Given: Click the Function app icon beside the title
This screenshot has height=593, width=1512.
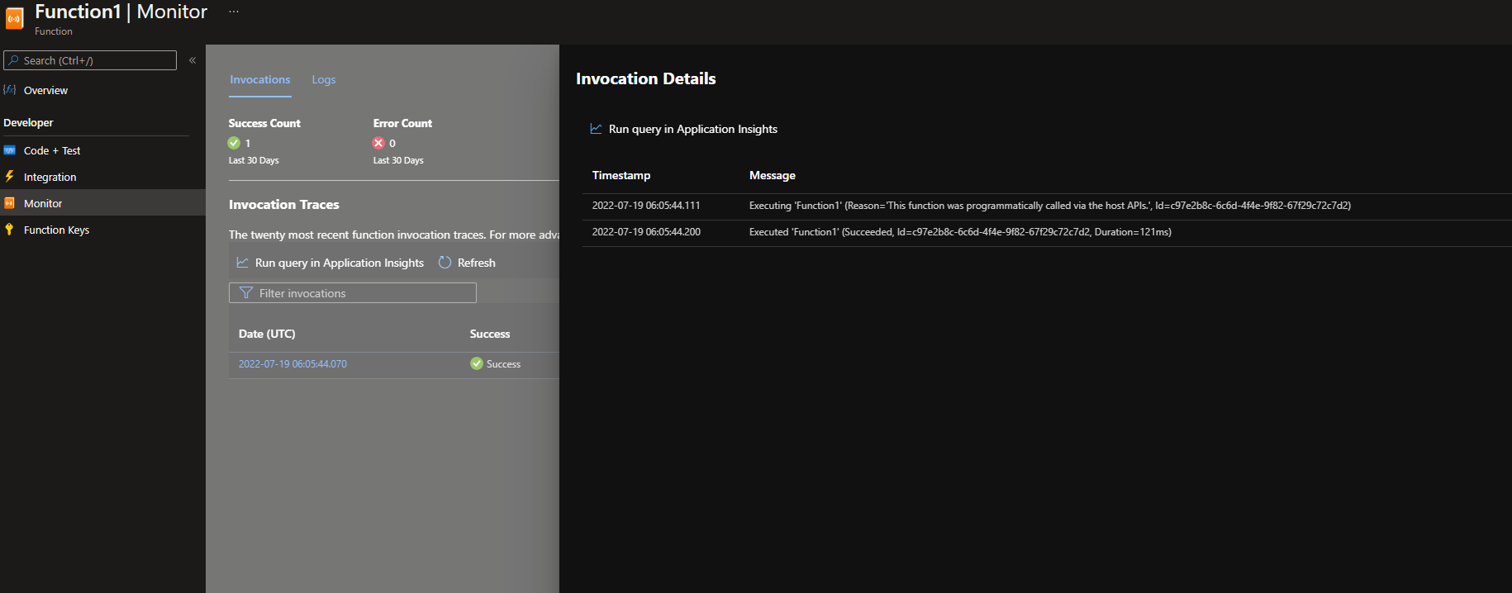Looking at the screenshot, I should [15, 19].
